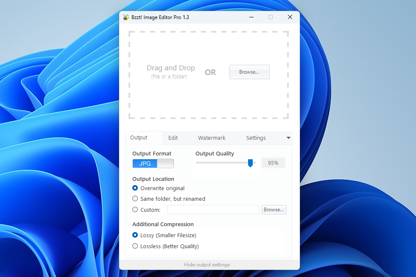Viewport: 416px width, 277px height.
Task: Switch to the Edit tab
Action: pyautogui.click(x=173, y=138)
